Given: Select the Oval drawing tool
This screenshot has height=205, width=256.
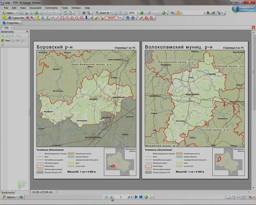Looking at the screenshot, I should [x=67, y=18].
